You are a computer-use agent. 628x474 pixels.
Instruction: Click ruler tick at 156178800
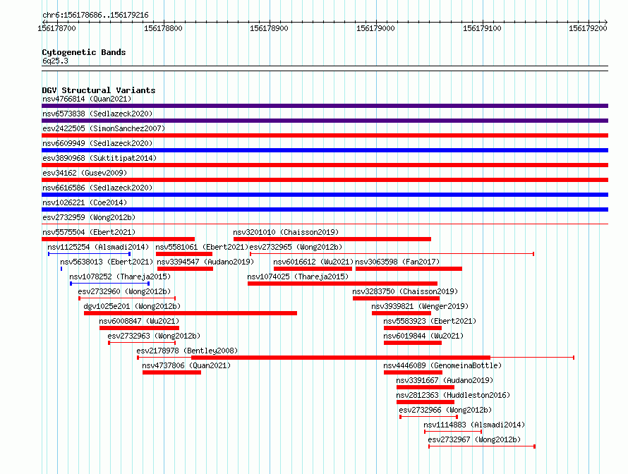click(163, 28)
